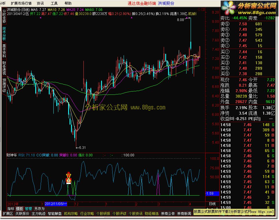Click the square window icon above the chart
Viewport: 279px width, 220px height.
click(x=203, y=10)
